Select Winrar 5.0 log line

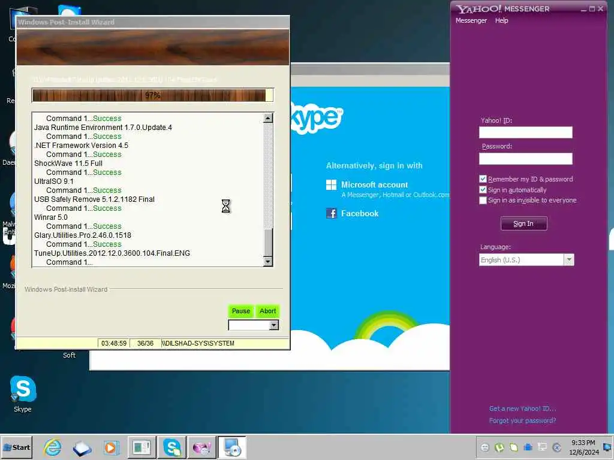(51, 217)
